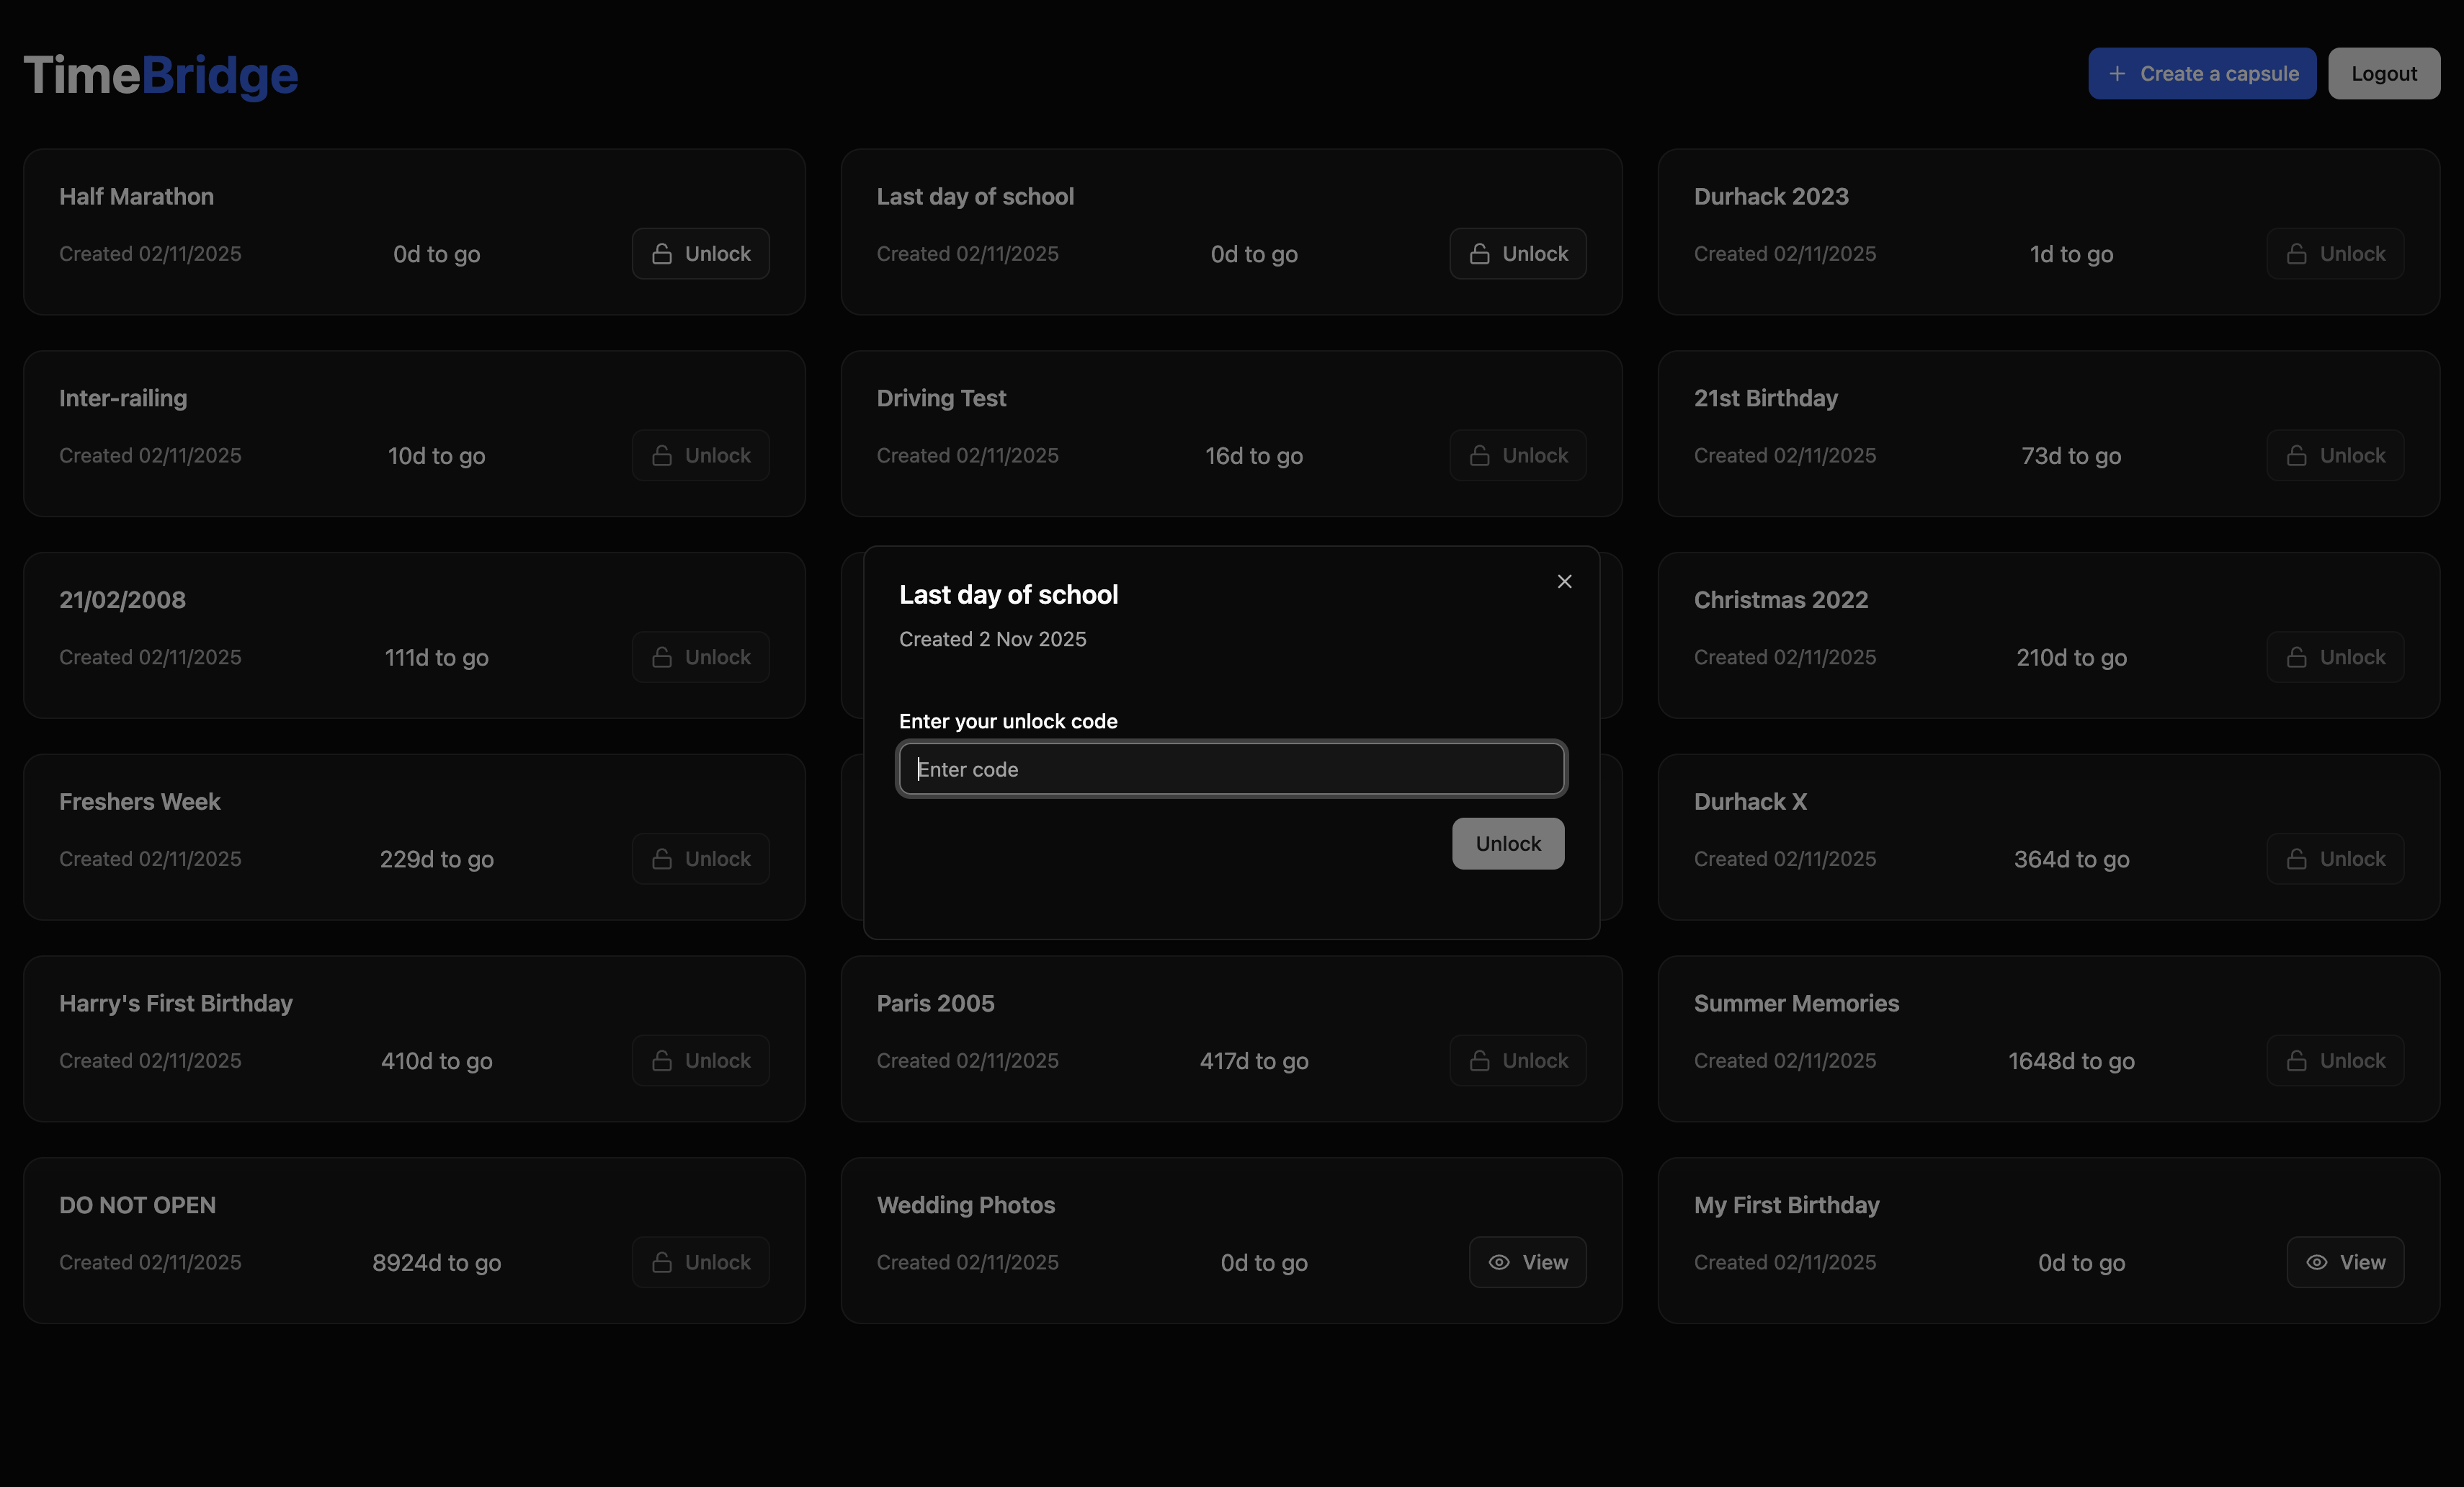The image size is (2464, 1487).
Task: Click the lock icon on Durhack 2023 card
Action: [x=2297, y=254]
